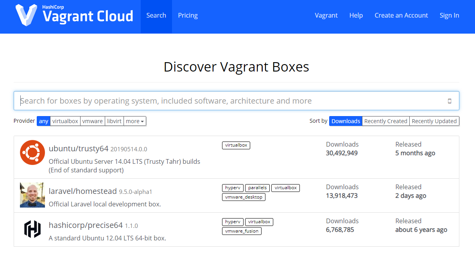Sort boxes by Downloads
This screenshot has width=475, height=258.
tap(346, 121)
